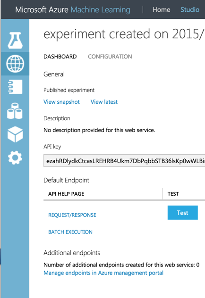Switch to the DASHBOARD tab
Image resolution: width=205 pixels, height=298 pixels.
pos(60,57)
